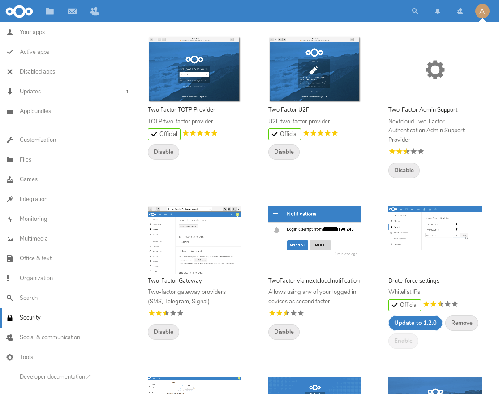This screenshot has width=499, height=394.
Task: Open the notifications bell icon
Action: click(x=437, y=11)
